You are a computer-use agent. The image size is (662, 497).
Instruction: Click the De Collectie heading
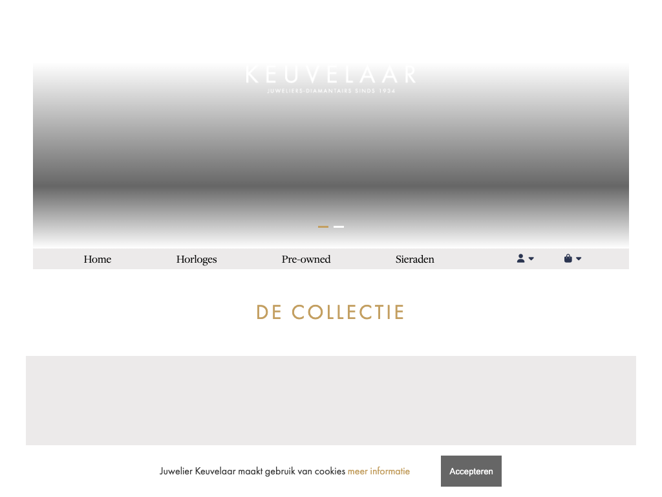click(x=330, y=313)
